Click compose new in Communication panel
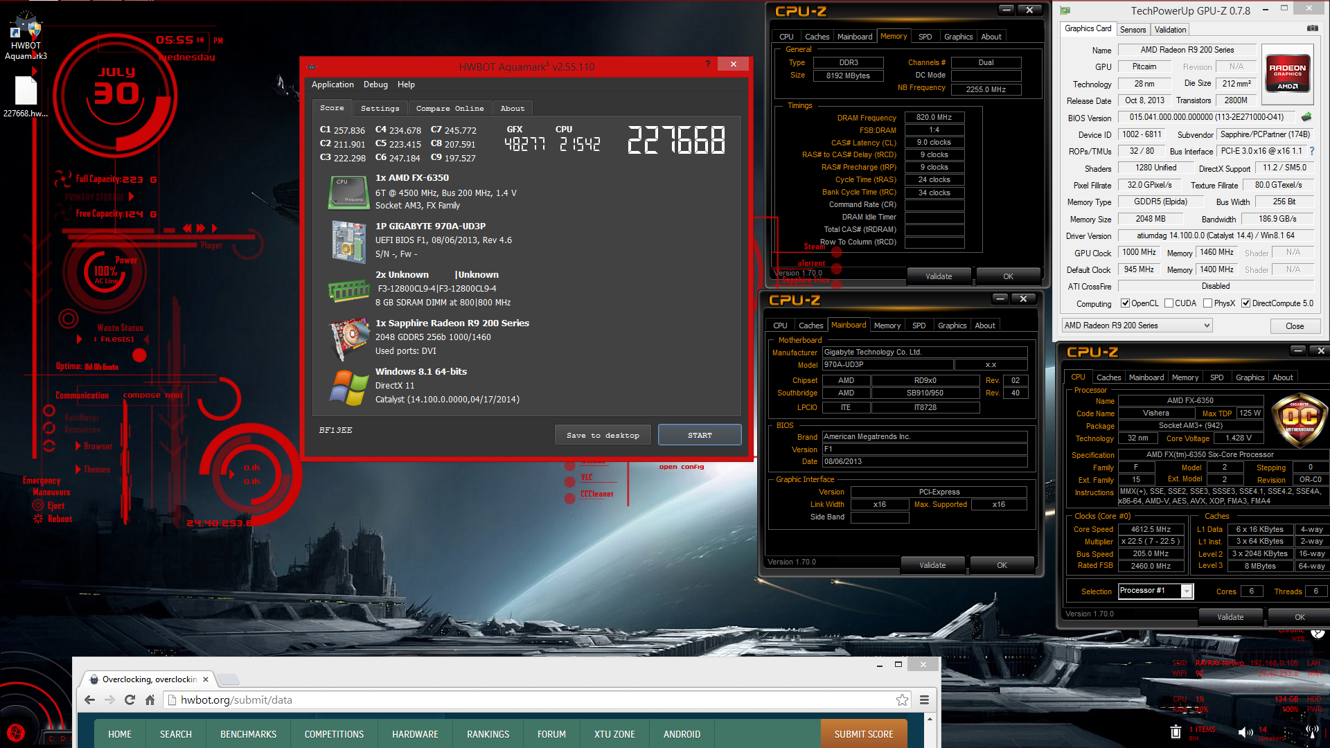1330x748 pixels. click(153, 395)
